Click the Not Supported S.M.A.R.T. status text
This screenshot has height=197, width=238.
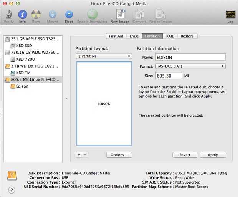(x=188, y=182)
